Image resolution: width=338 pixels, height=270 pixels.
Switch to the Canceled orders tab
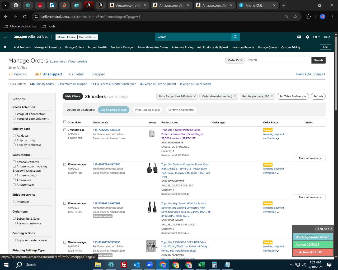pyautogui.click(x=77, y=74)
